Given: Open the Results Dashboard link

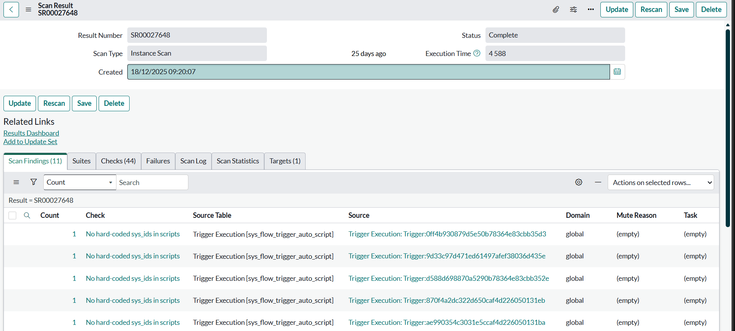Looking at the screenshot, I should (x=31, y=133).
